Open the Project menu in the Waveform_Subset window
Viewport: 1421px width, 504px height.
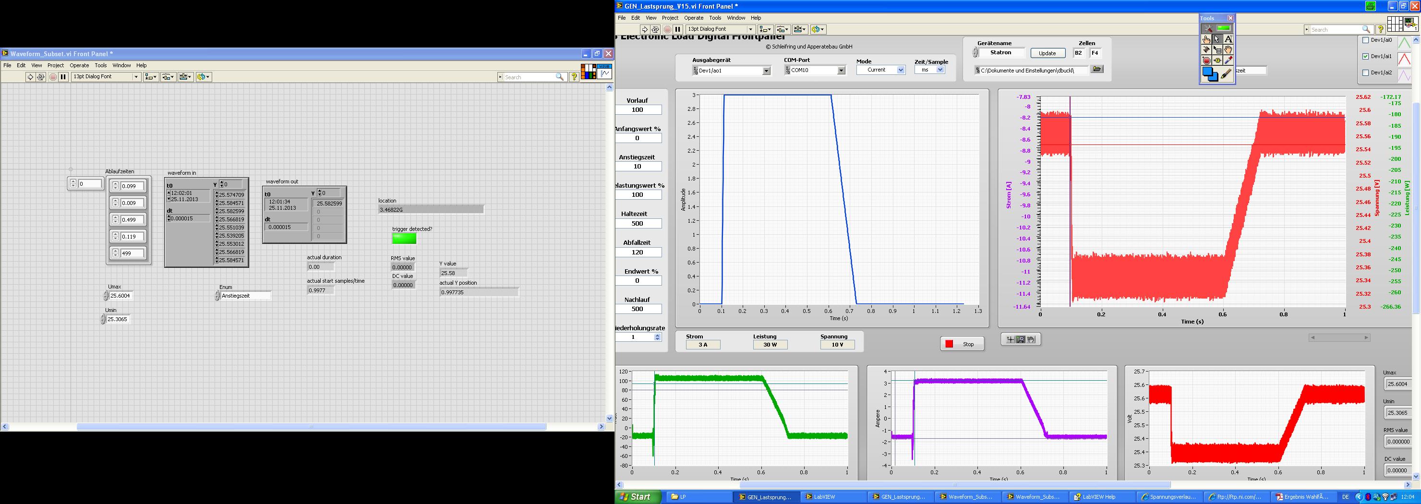55,65
